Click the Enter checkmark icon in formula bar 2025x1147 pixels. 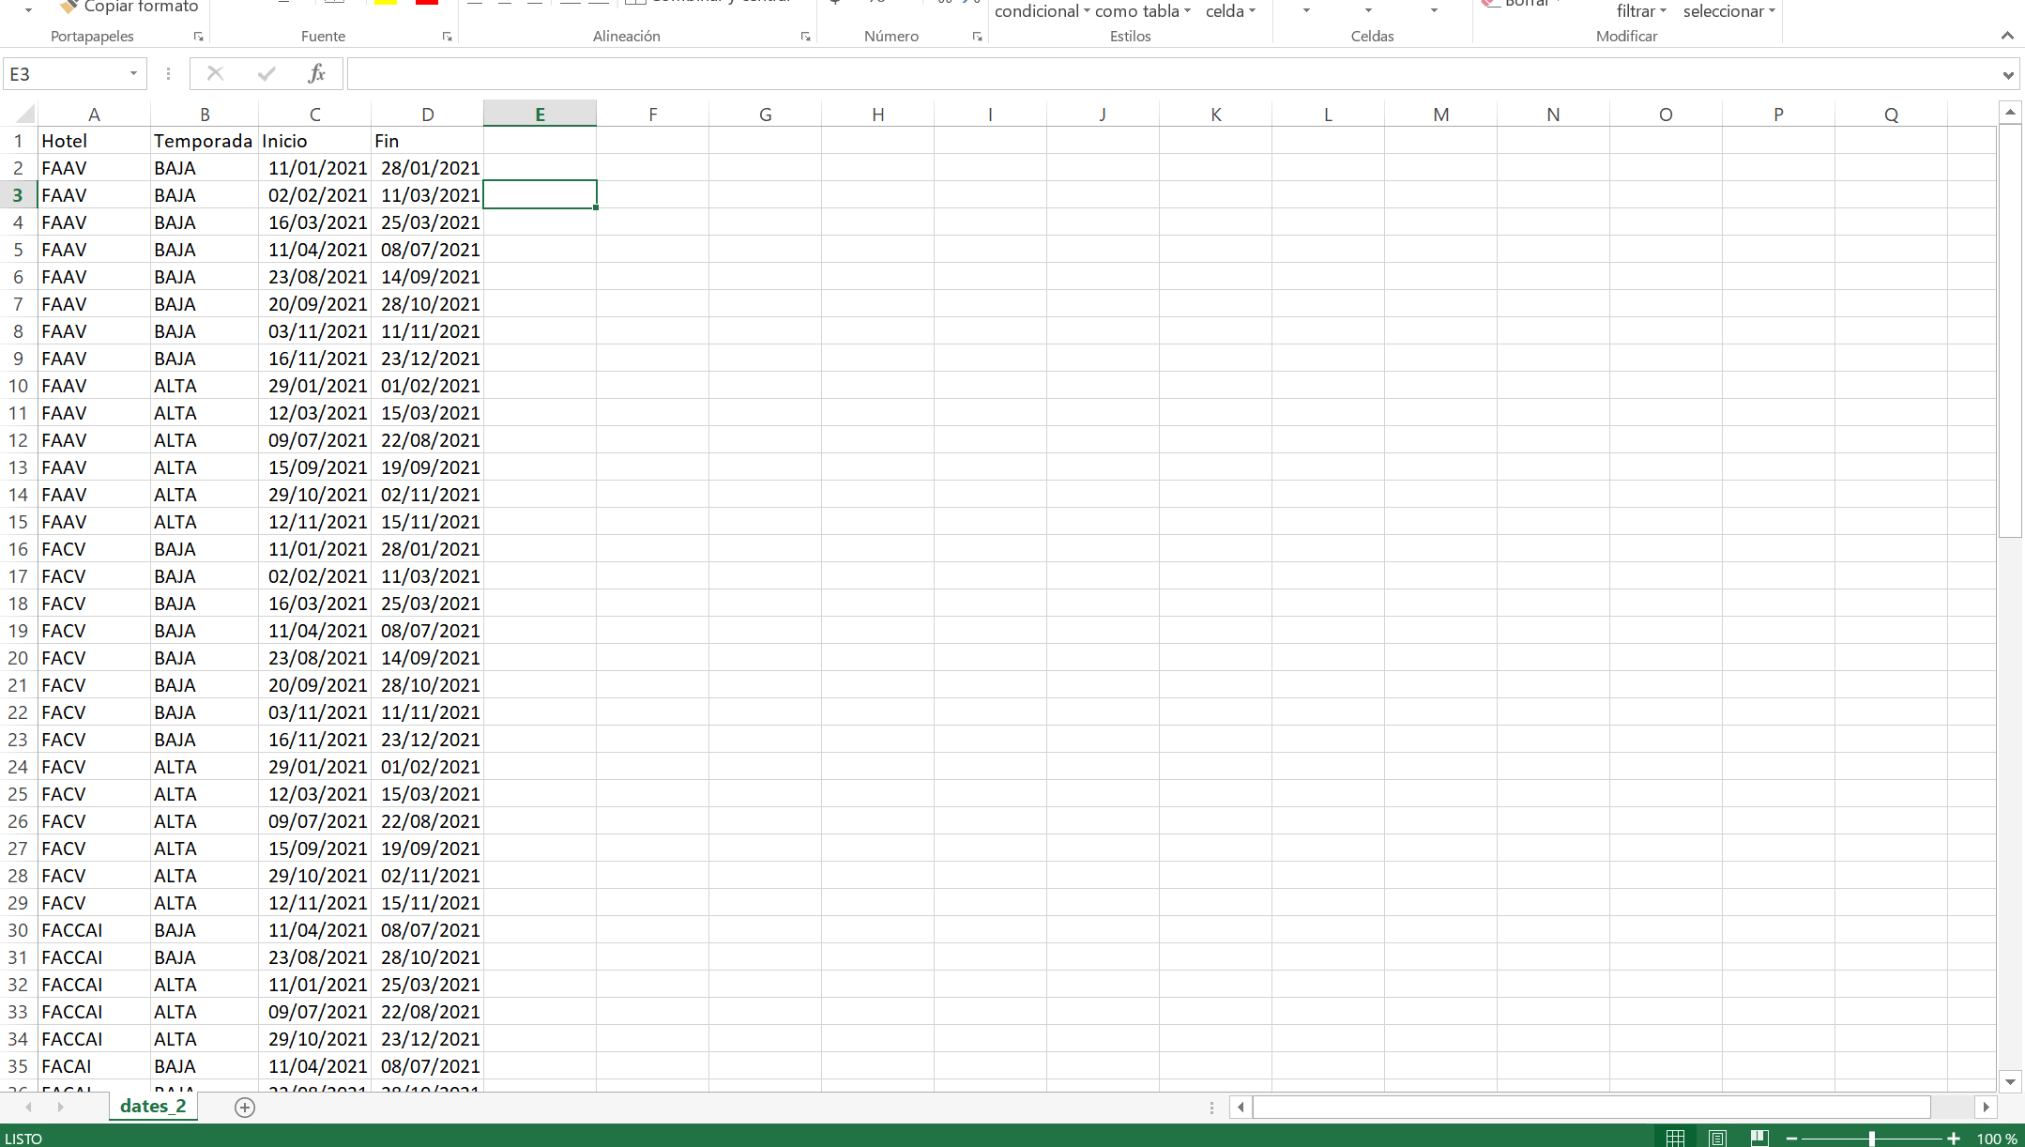click(266, 74)
